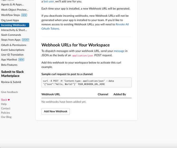The width and height of the screenshot is (177, 148).
Task: Select the Incoming Webhooks sidebar item
Action: coord(13,25)
